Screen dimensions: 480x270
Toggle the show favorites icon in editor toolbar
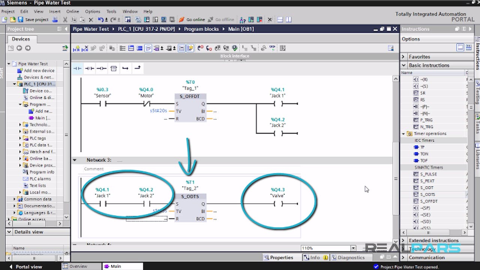[190, 48]
